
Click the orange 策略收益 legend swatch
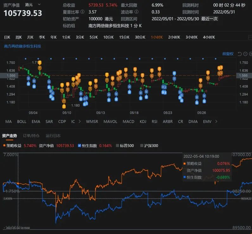point(4,145)
